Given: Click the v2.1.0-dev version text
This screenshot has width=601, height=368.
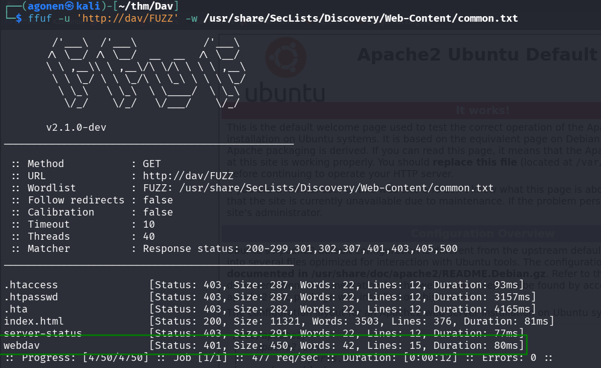Looking at the screenshot, I should click(x=76, y=127).
